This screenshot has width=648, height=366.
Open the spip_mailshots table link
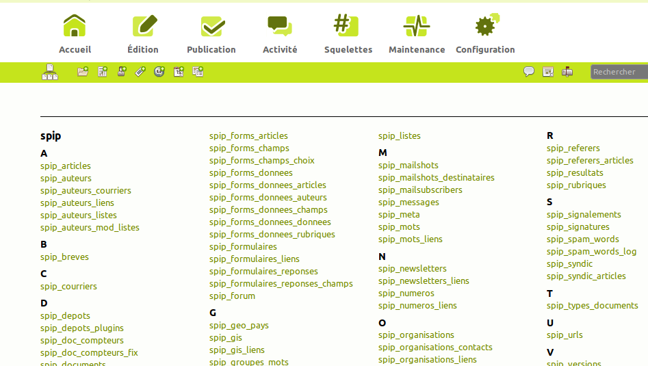[x=409, y=166]
